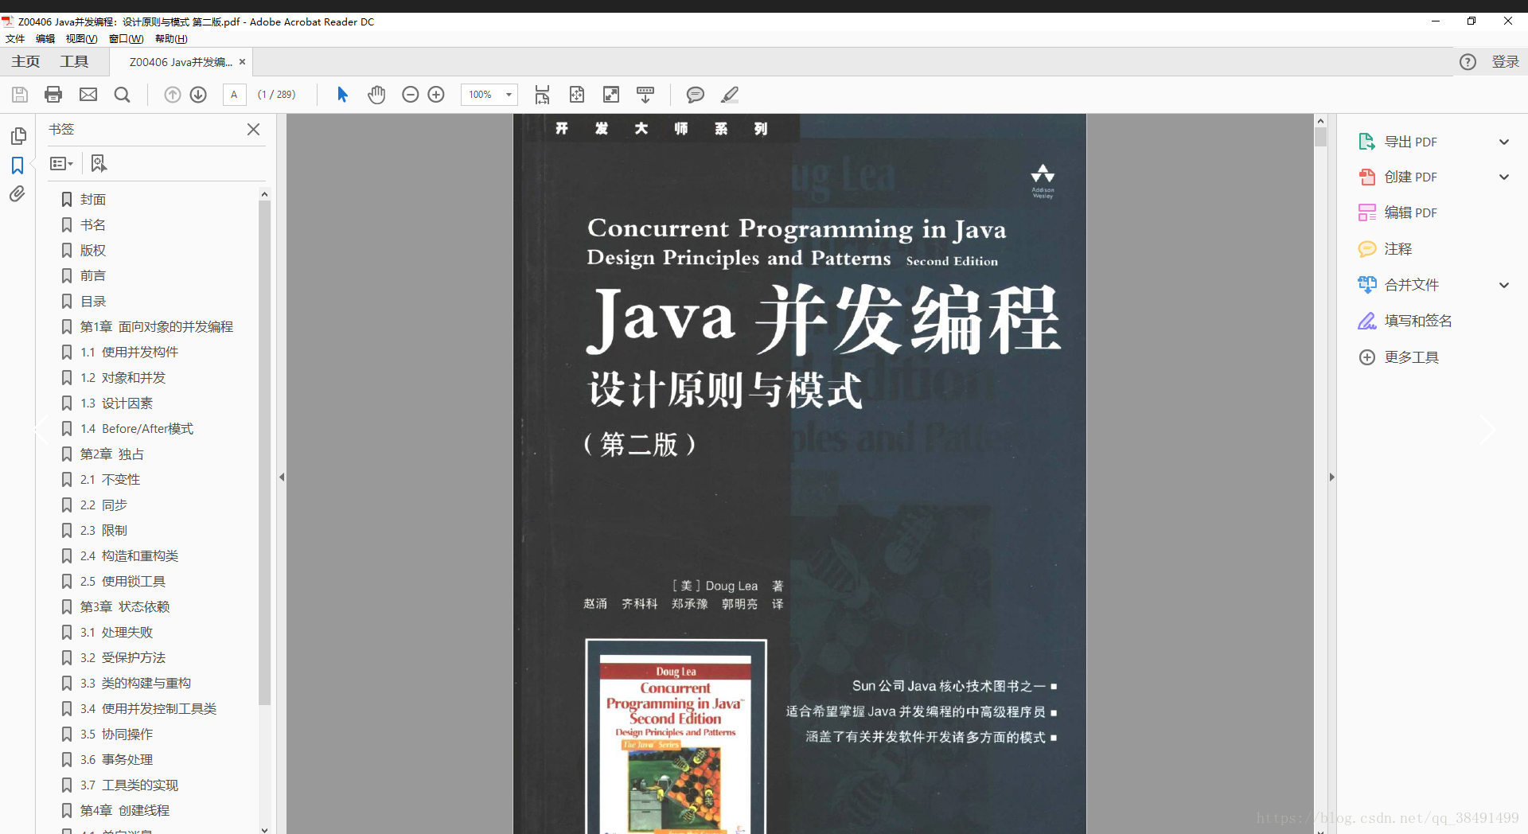Print the document using printer icon
The image size is (1528, 834).
pyautogui.click(x=53, y=95)
